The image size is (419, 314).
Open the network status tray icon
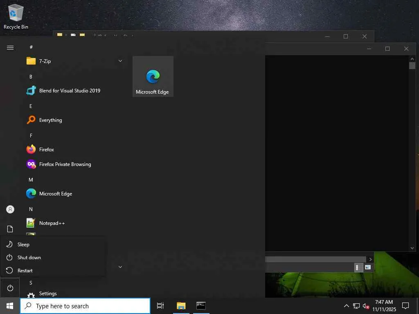[x=356, y=306]
